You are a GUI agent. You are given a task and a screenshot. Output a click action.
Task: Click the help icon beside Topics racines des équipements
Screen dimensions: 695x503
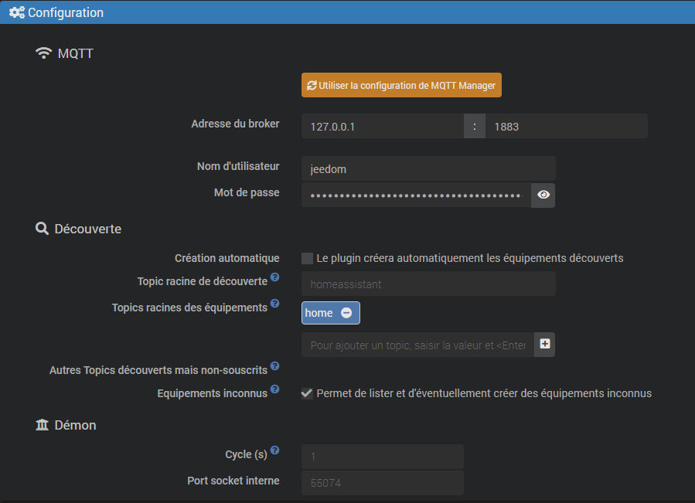[x=275, y=304]
